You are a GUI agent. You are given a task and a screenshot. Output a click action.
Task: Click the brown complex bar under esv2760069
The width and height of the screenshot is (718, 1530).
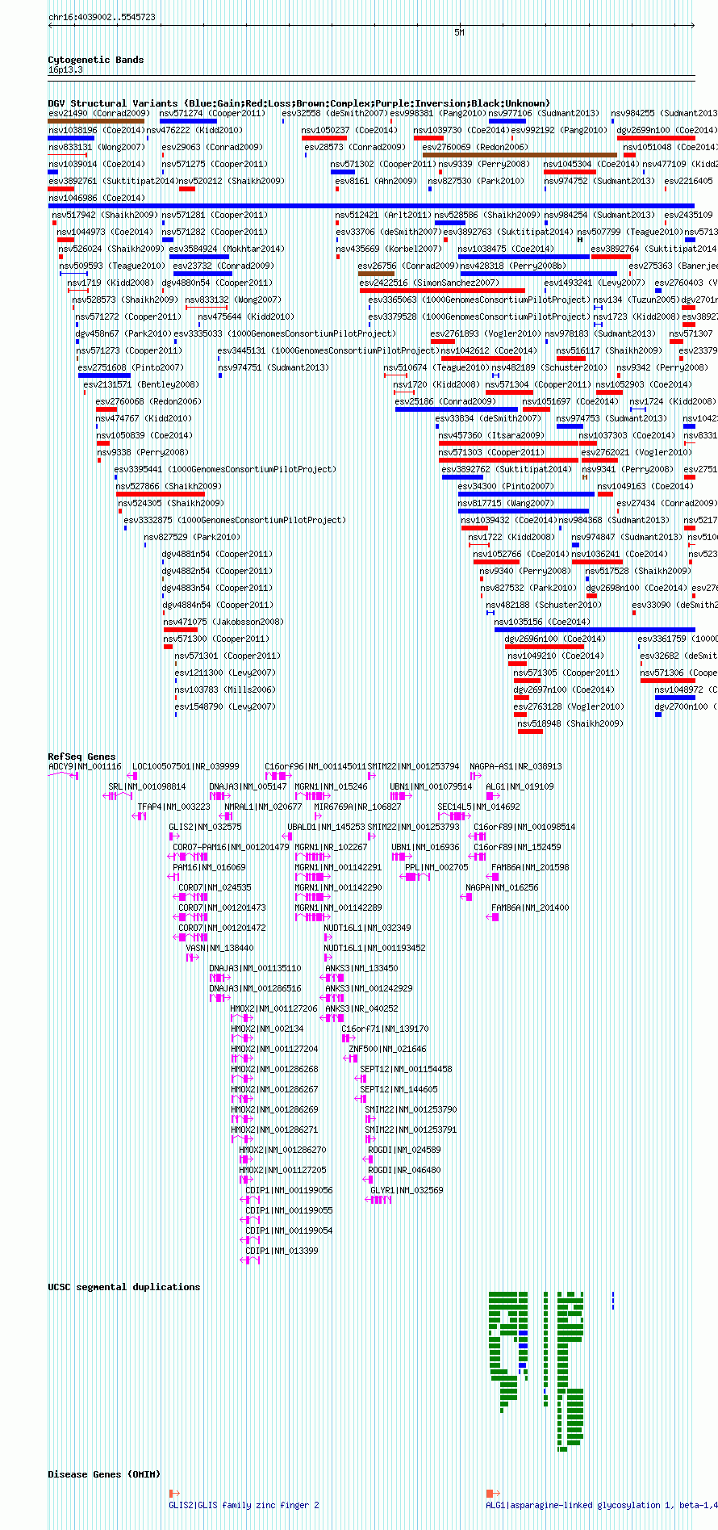pyautogui.click(x=520, y=154)
